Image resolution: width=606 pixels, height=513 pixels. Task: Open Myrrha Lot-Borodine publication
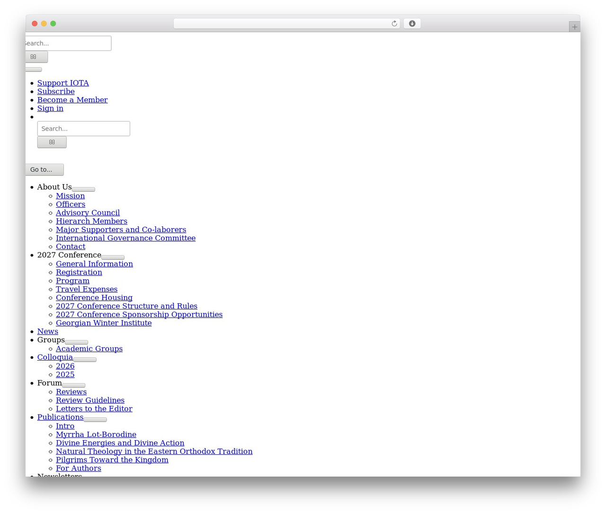[x=96, y=434]
